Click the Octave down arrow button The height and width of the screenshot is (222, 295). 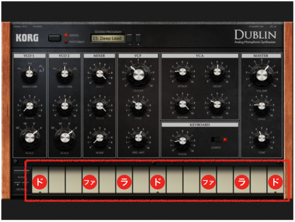[17, 184]
